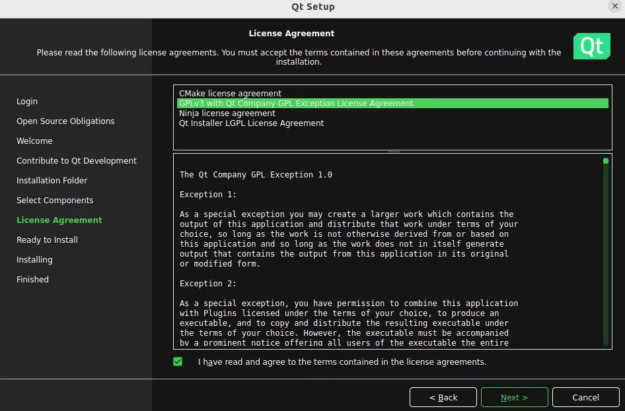625x411 pixels.
Task: Click Contribute to Qt Development step
Action: [77, 161]
